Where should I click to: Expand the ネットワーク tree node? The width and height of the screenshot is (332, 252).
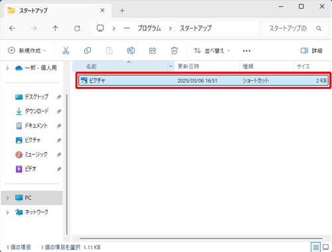pos(7,212)
